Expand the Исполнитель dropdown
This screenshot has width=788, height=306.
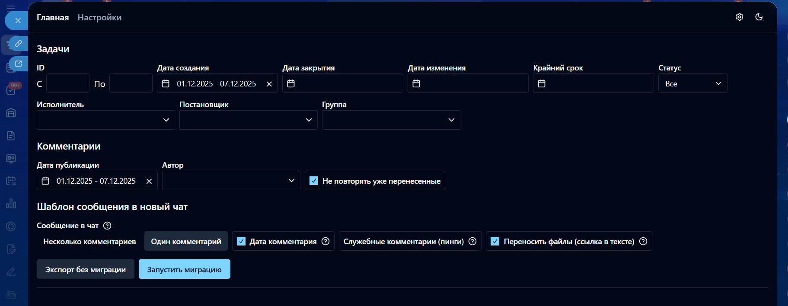pos(105,120)
